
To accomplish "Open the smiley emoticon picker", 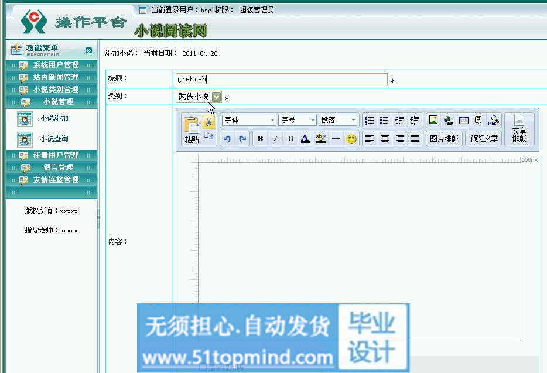I will click(351, 139).
